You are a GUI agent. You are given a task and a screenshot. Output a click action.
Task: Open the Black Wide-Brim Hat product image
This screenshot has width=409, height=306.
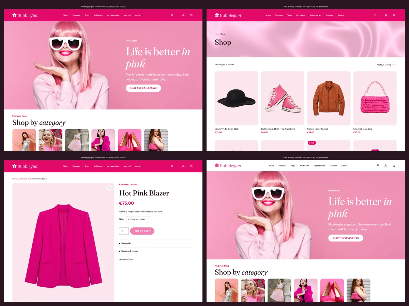(237, 98)
